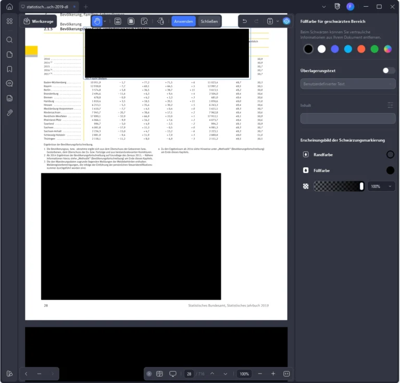Open the search panel in sidebar

tap(9, 40)
